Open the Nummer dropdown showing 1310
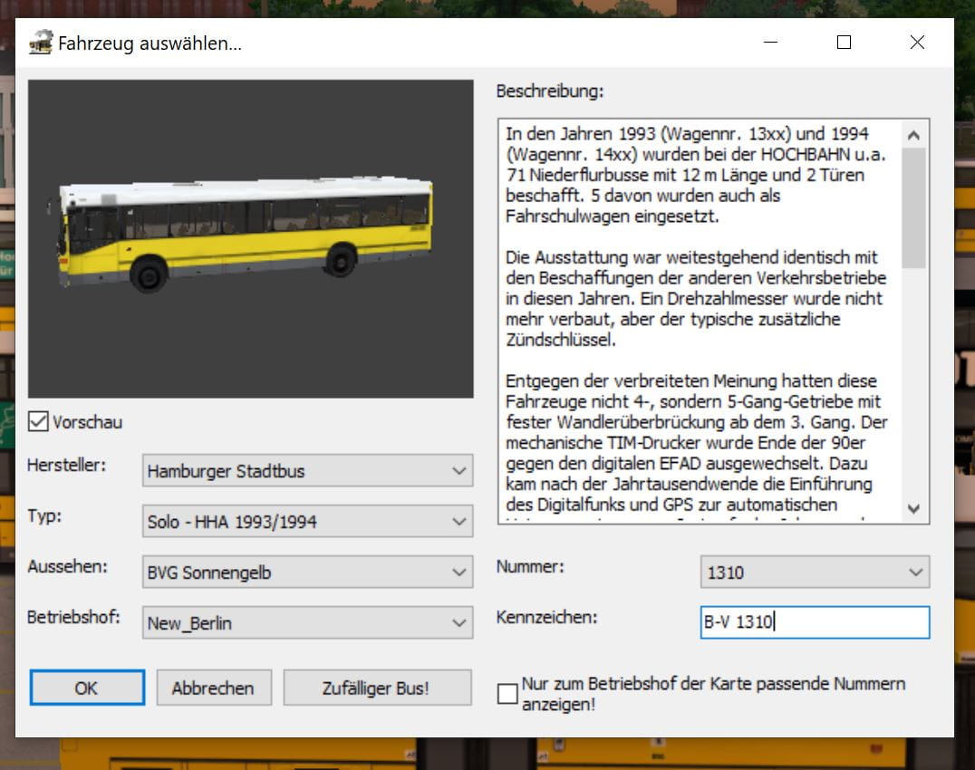The width and height of the screenshot is (975, 770). (815, 573)
